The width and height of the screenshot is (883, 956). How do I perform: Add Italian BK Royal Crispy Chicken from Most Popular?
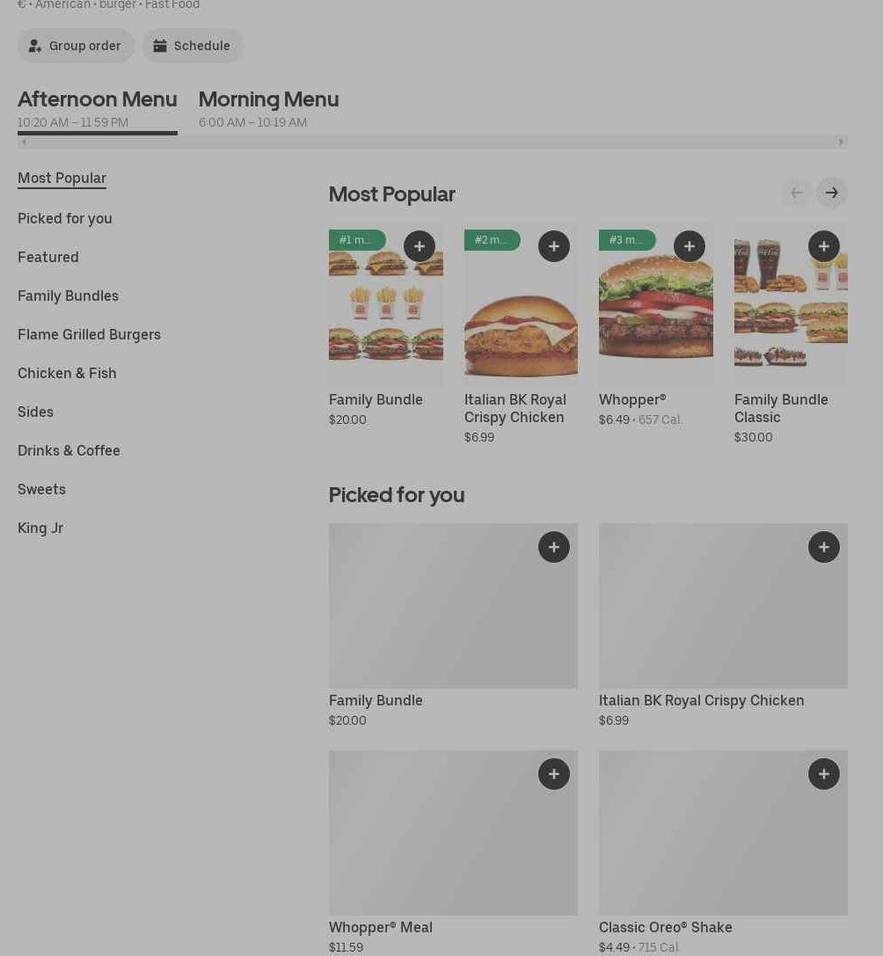(x=553, y=246)
